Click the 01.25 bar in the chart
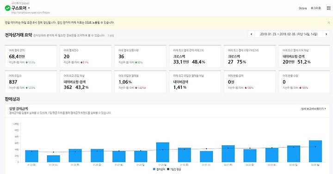Viewport: 333px width, 174px height. tap(75, 155)
